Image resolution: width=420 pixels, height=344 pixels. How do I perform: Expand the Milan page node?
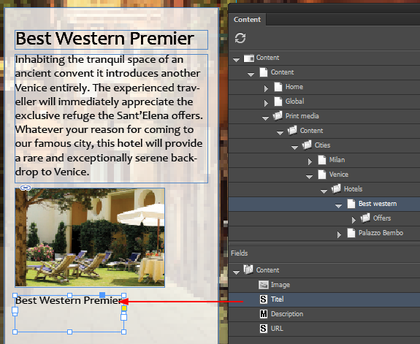click(310, 161)
